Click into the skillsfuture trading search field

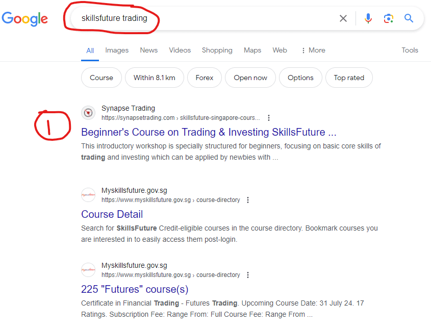coord(204,18)
